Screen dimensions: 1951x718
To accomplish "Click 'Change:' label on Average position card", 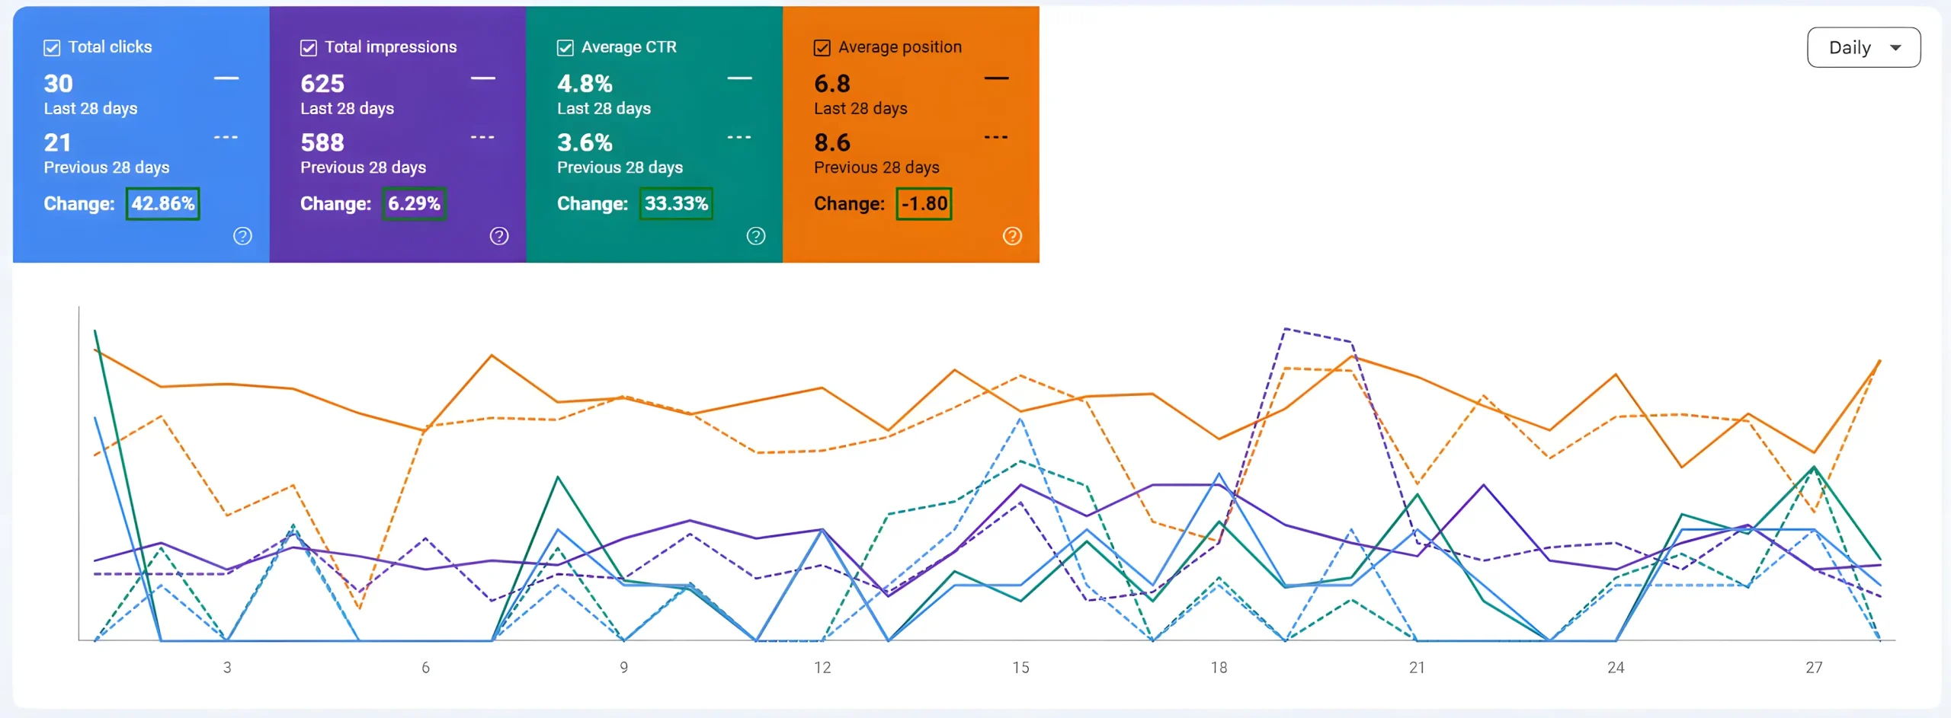I will [x=850, y=204].
